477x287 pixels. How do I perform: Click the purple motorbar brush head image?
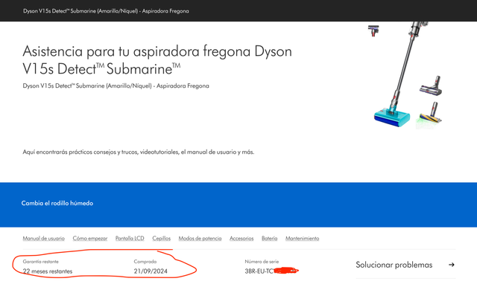point(431,86)
